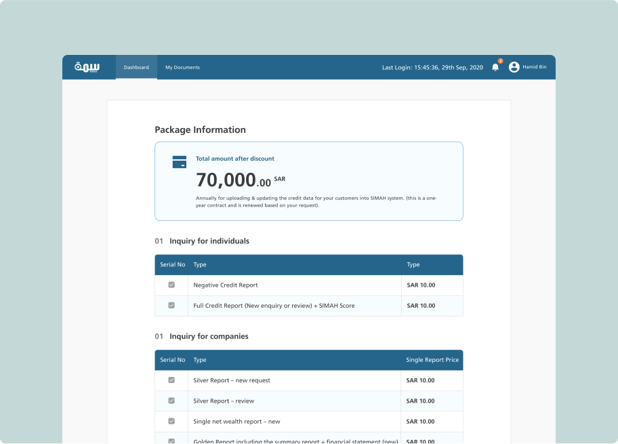Switch to the Dashboard tab
The image size is (618, 444).
(x=136, y=67)
